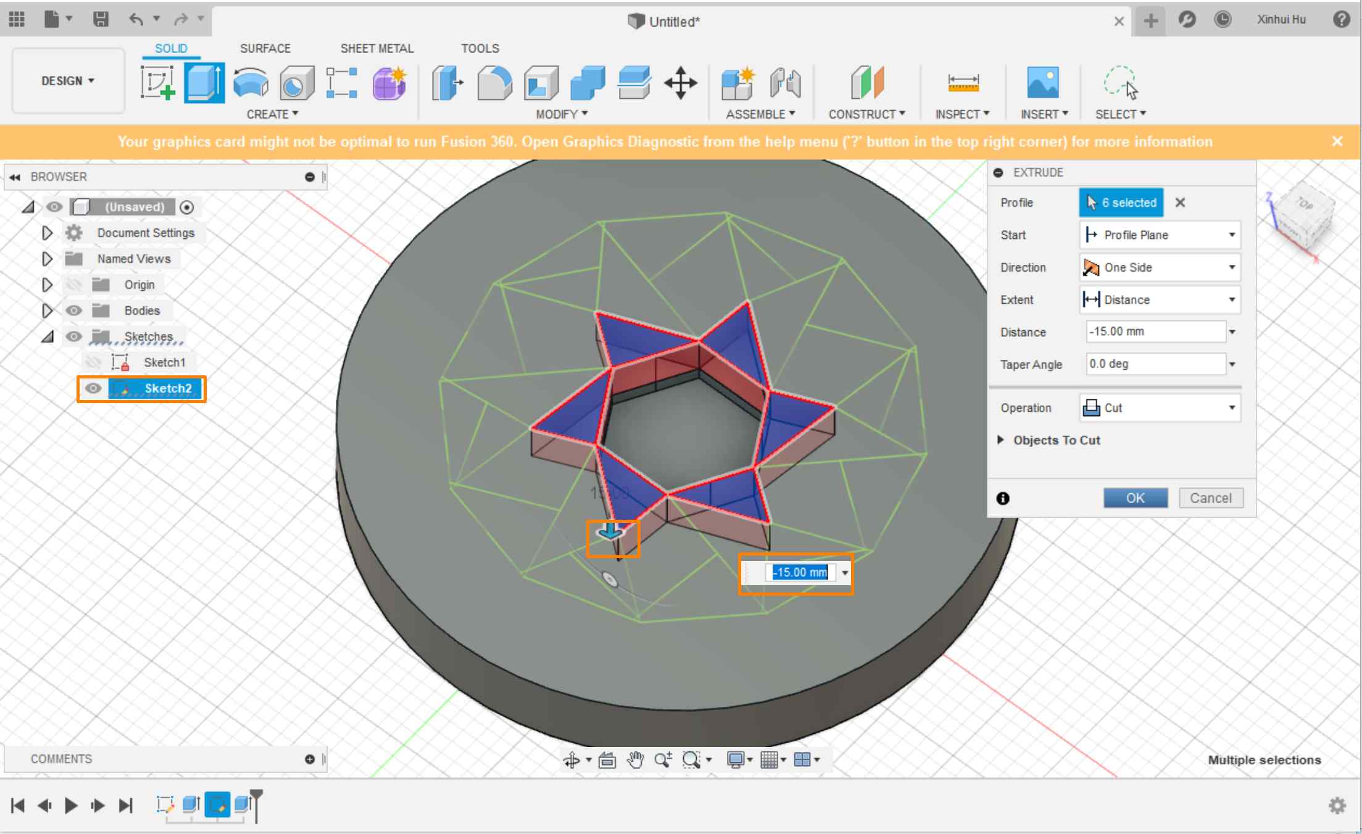
Task: Click Cancel to dismiss Extrude dialog
Action: pos(1210,498)
